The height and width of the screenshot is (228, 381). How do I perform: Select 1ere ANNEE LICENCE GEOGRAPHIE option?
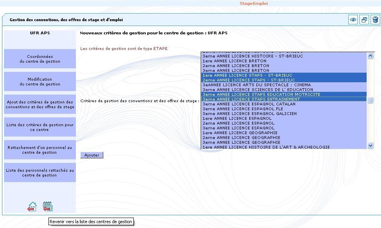[240, 133]
